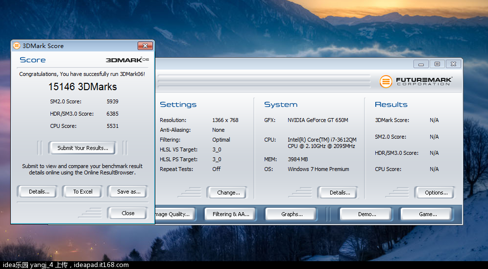Click the MEM value 3984 MB
Image resolution: width=488 pixels, height=269 pixels.
tap(298, 159)
